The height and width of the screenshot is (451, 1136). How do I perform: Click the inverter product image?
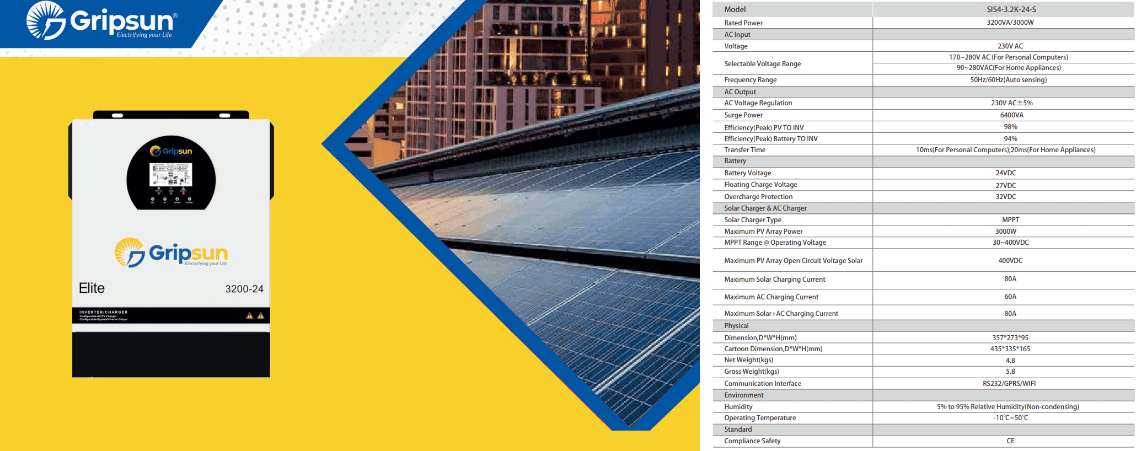click(171, 244)
